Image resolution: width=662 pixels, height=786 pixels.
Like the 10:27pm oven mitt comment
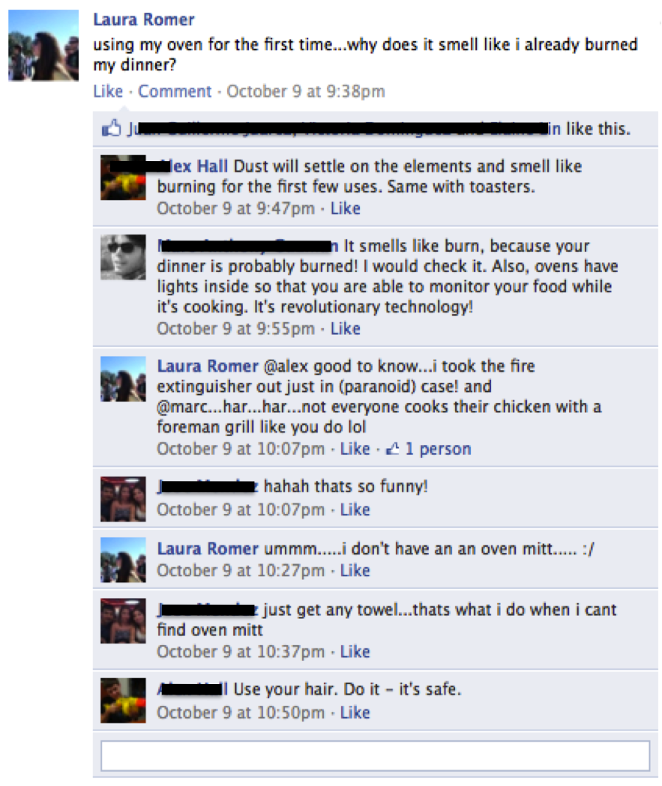355,570
